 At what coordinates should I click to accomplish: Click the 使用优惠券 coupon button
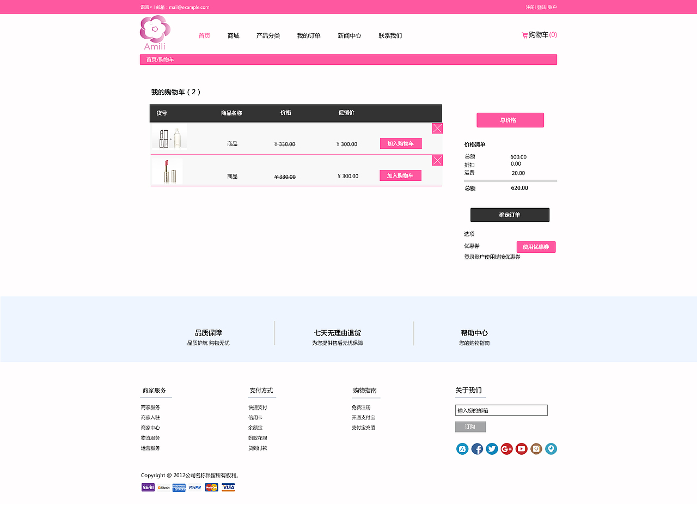click(536, 247)
